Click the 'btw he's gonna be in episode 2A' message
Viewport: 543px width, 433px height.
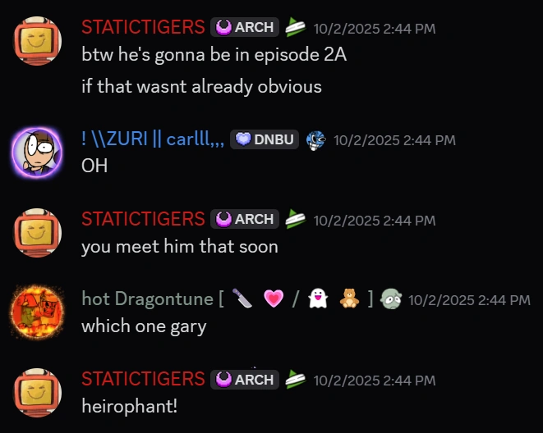click(x=214, y=55)
